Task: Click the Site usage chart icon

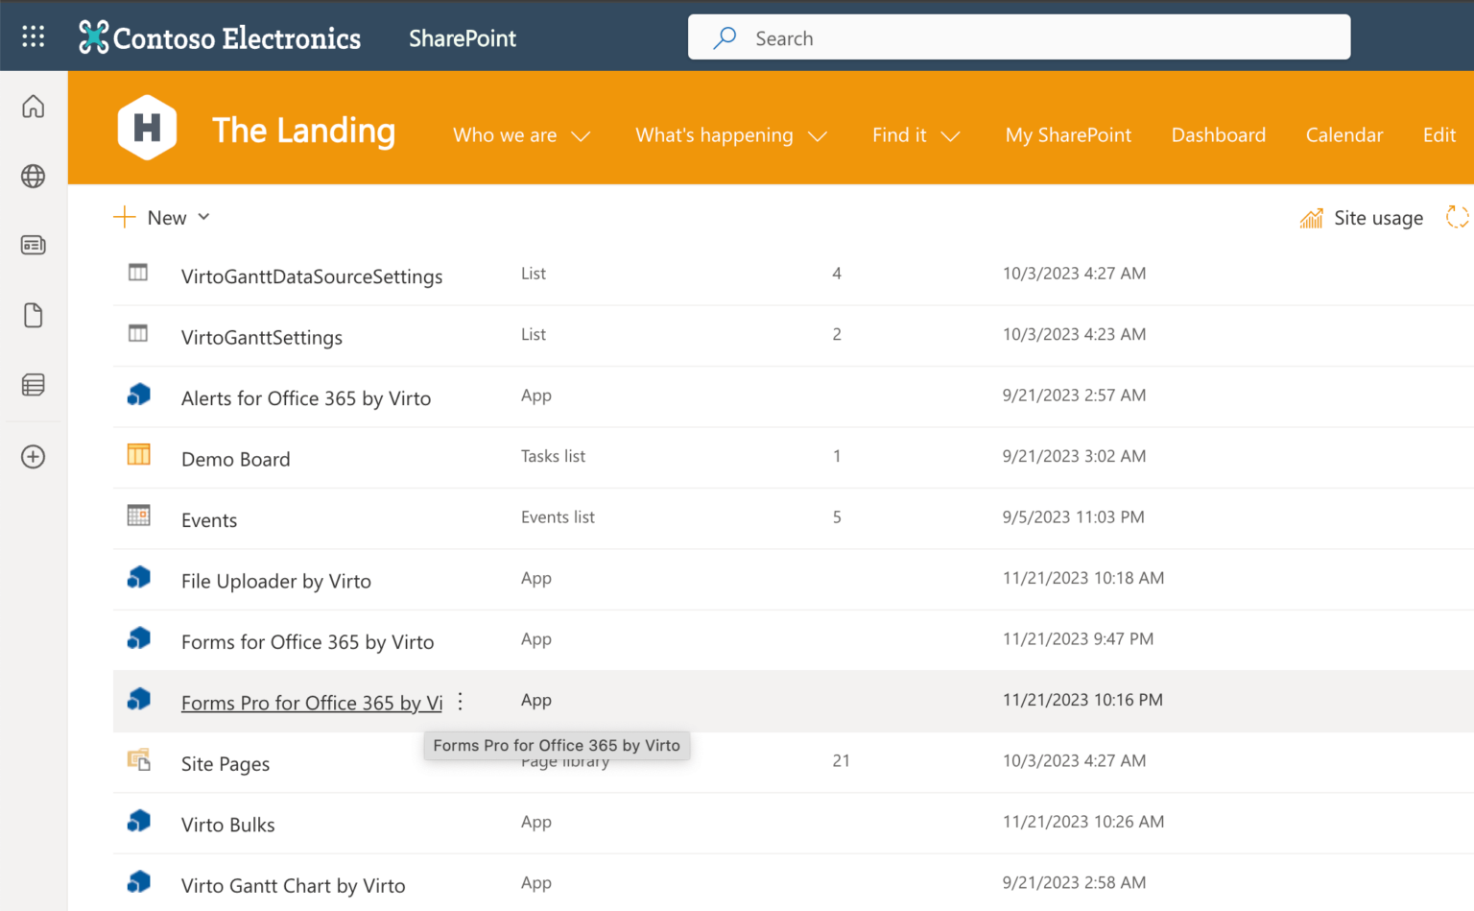Action: tap(1311, 217)
